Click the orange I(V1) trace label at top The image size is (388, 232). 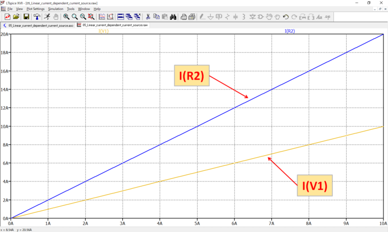click(x=103, y=31)
